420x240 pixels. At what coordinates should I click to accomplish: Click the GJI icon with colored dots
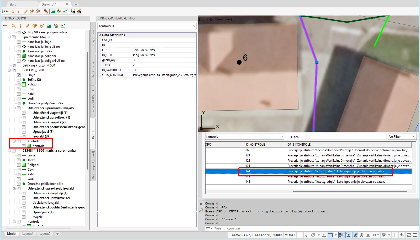[73, 12]
